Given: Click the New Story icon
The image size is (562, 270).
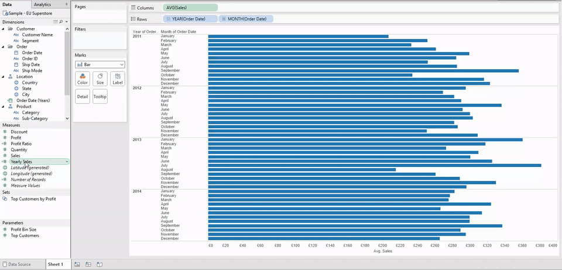Looking at the screenshot, I should point(100,264).
